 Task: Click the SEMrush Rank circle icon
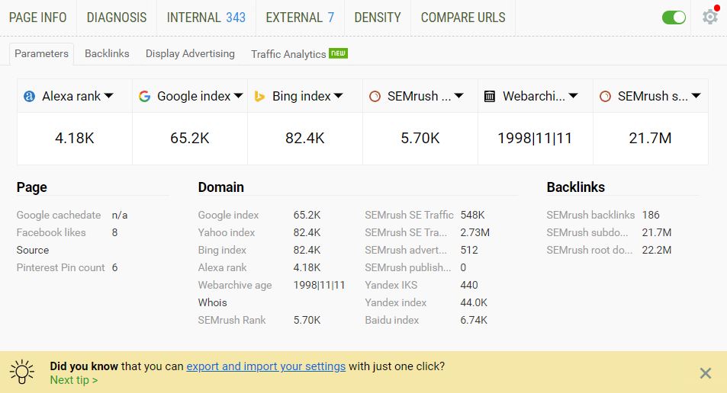coord(375,96)
